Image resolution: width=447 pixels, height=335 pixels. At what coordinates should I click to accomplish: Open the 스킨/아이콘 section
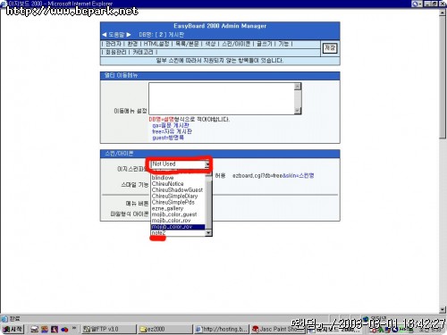point(236,44)
